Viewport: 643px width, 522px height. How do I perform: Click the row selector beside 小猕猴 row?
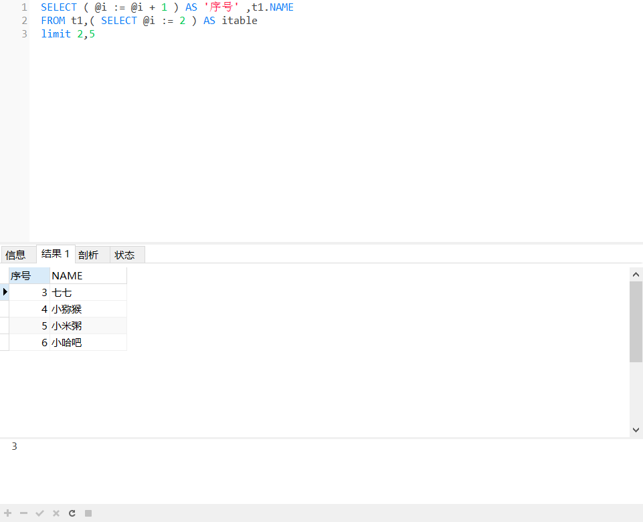pyautogui.click(x=5, y=309)
